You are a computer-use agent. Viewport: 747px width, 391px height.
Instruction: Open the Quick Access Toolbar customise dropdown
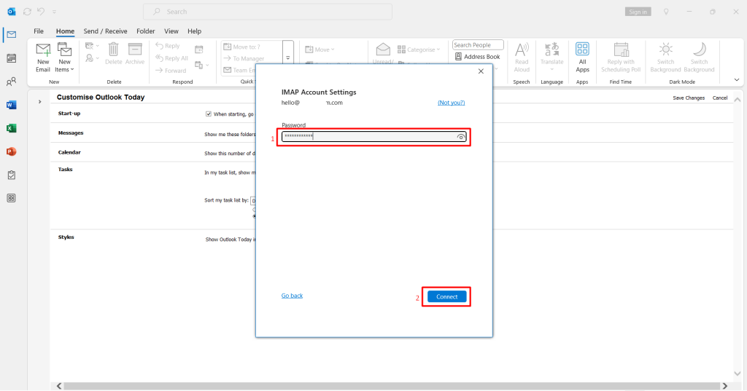pos(54,12)
